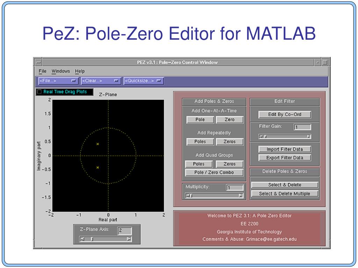
Task: Click the Edit Filter header
Action: [x=285, y=101]
